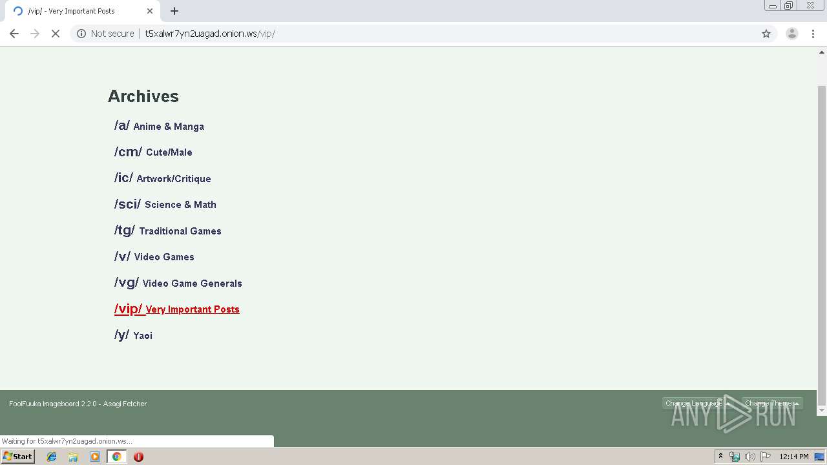Open the /vg/ Video Game Generals archive
Screen dimensions: 827x465
pos(178,283)
